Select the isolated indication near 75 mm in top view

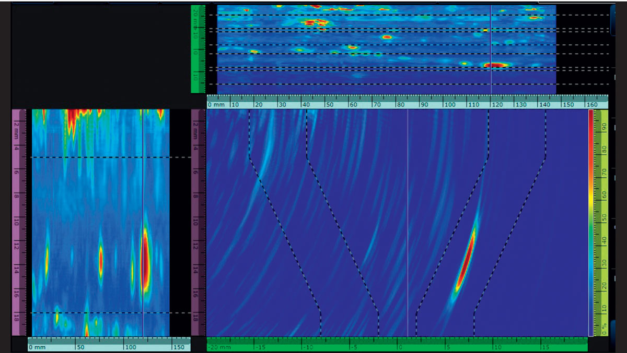(387, 37)
